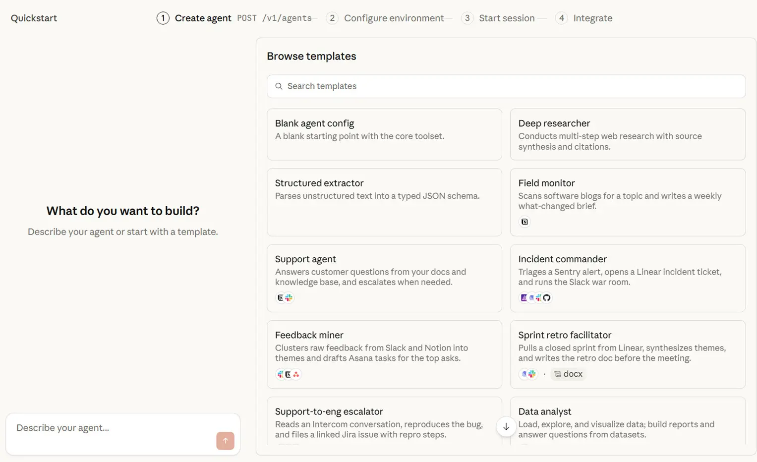Pick the Feedback miner template
This screenshot has height=462, width=757.
click(384, 354)
